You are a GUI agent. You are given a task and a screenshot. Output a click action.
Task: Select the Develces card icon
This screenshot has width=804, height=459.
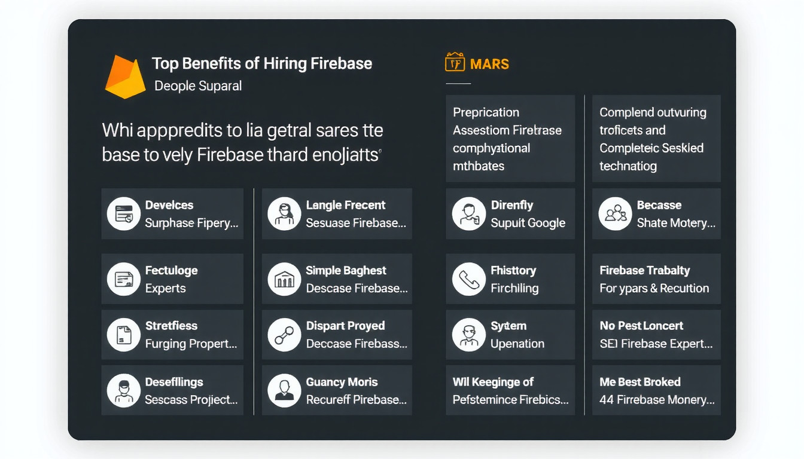124,214
